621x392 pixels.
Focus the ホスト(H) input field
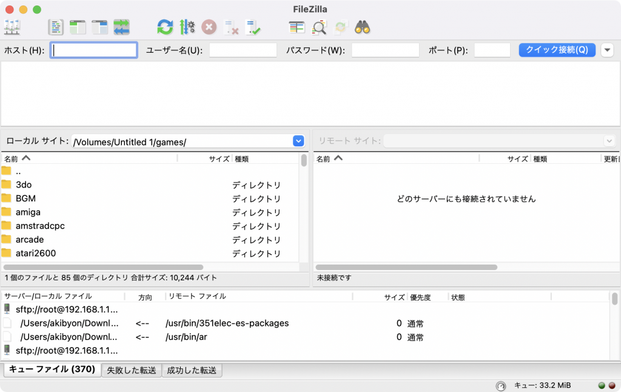pyautogui.click(x=94, y=50)
